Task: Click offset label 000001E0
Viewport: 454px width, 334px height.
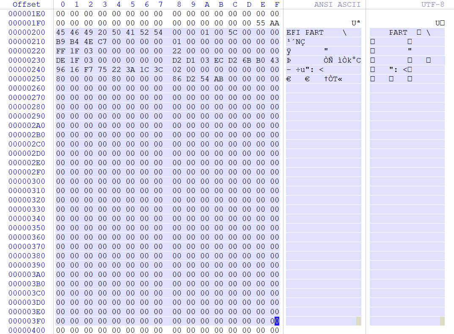Action: coord(26,14)
